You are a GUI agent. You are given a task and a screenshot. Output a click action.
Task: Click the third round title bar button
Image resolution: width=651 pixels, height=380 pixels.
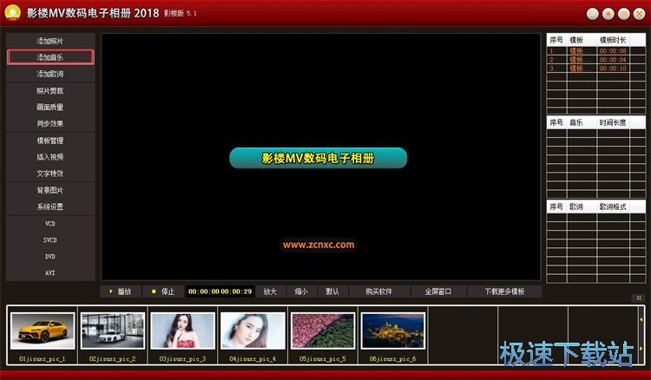point(623,14)
